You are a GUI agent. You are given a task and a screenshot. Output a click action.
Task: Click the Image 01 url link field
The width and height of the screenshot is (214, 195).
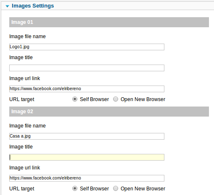(x=87, y=89)
